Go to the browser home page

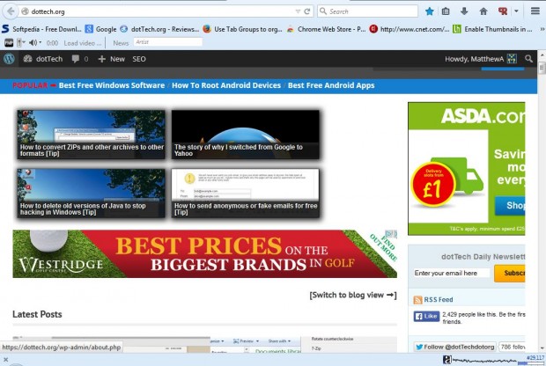click(483, 11)
